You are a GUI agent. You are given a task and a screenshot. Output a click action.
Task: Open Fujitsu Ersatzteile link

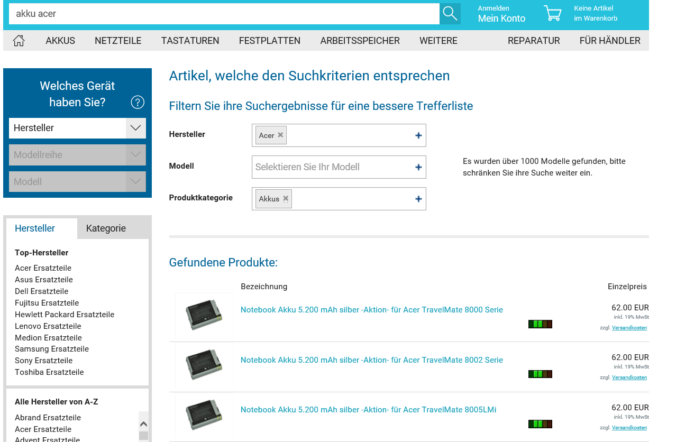47,303
